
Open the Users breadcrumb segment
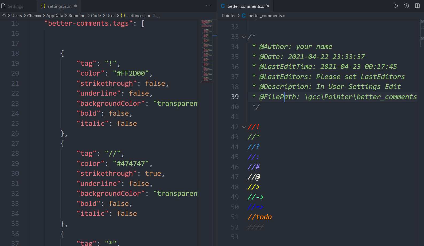point(17,15)
